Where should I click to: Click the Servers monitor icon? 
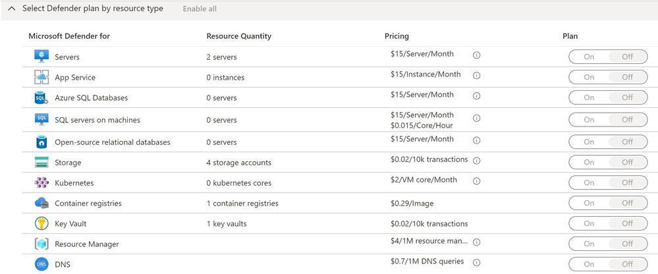[41, 57]
